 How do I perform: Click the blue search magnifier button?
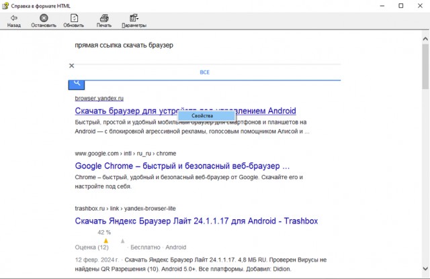(77, 85)
